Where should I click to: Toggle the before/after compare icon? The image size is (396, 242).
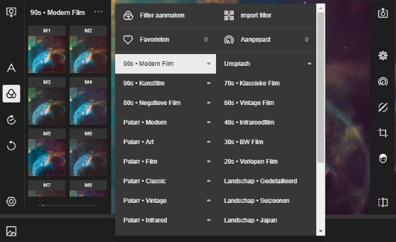(383, 202)
